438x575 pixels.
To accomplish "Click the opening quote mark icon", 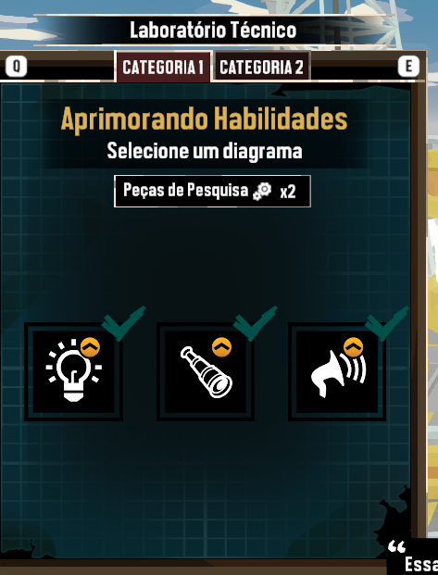I will tap(397, 546).
